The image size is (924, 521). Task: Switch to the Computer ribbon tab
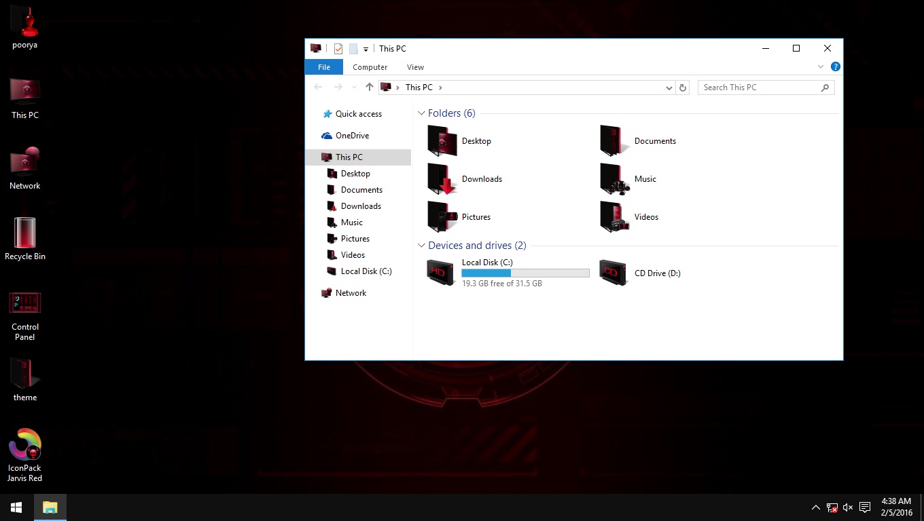tap(370, 67)
